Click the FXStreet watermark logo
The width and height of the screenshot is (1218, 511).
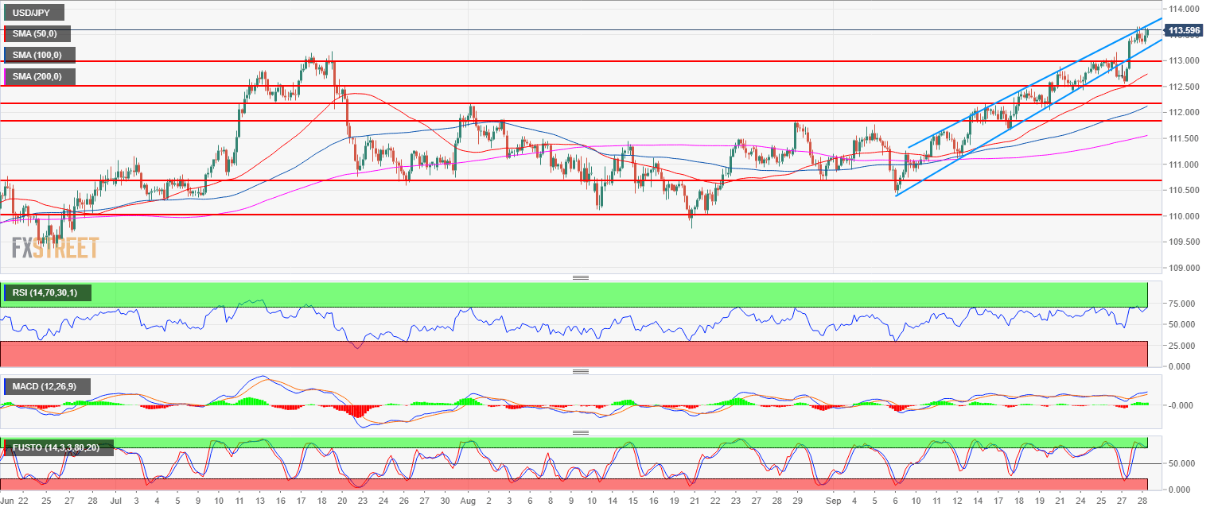[55, 248]
